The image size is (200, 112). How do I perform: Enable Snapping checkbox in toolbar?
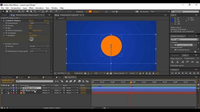[75, 12]
